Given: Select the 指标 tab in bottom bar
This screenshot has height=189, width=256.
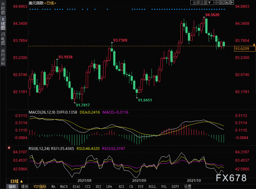Looking at the screenshot, I should [x=12, y=186].
